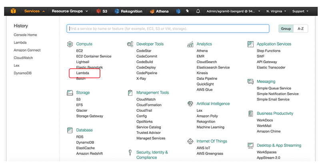Open Lex from History list
The width and height of the screenshot is (320, 165).
[x=16, y=66]
